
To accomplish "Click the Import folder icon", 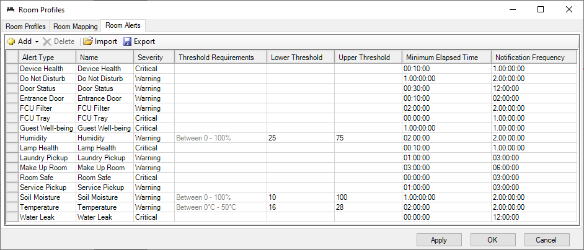I will coord(88,41).
